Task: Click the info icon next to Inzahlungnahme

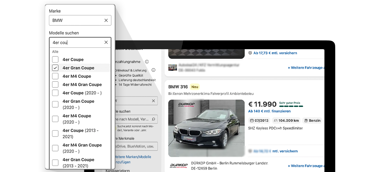Action: pos(147,62)
